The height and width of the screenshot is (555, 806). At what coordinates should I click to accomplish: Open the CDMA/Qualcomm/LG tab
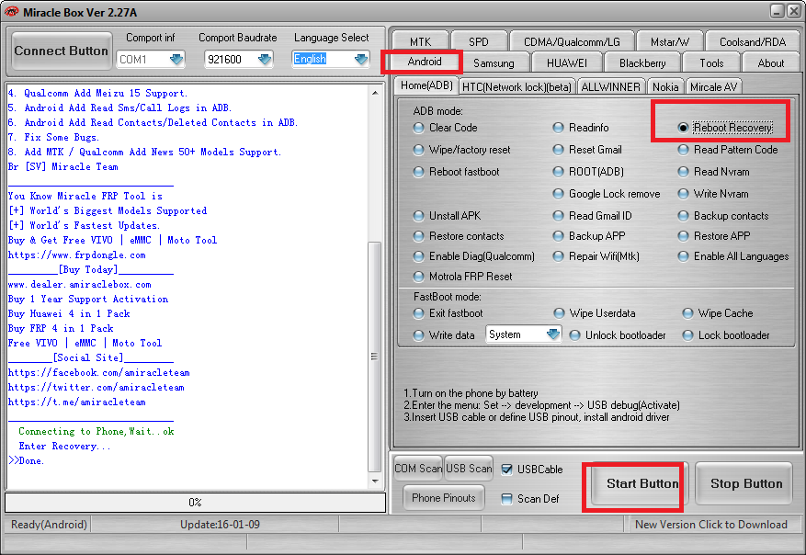click(x=572, y=41)
